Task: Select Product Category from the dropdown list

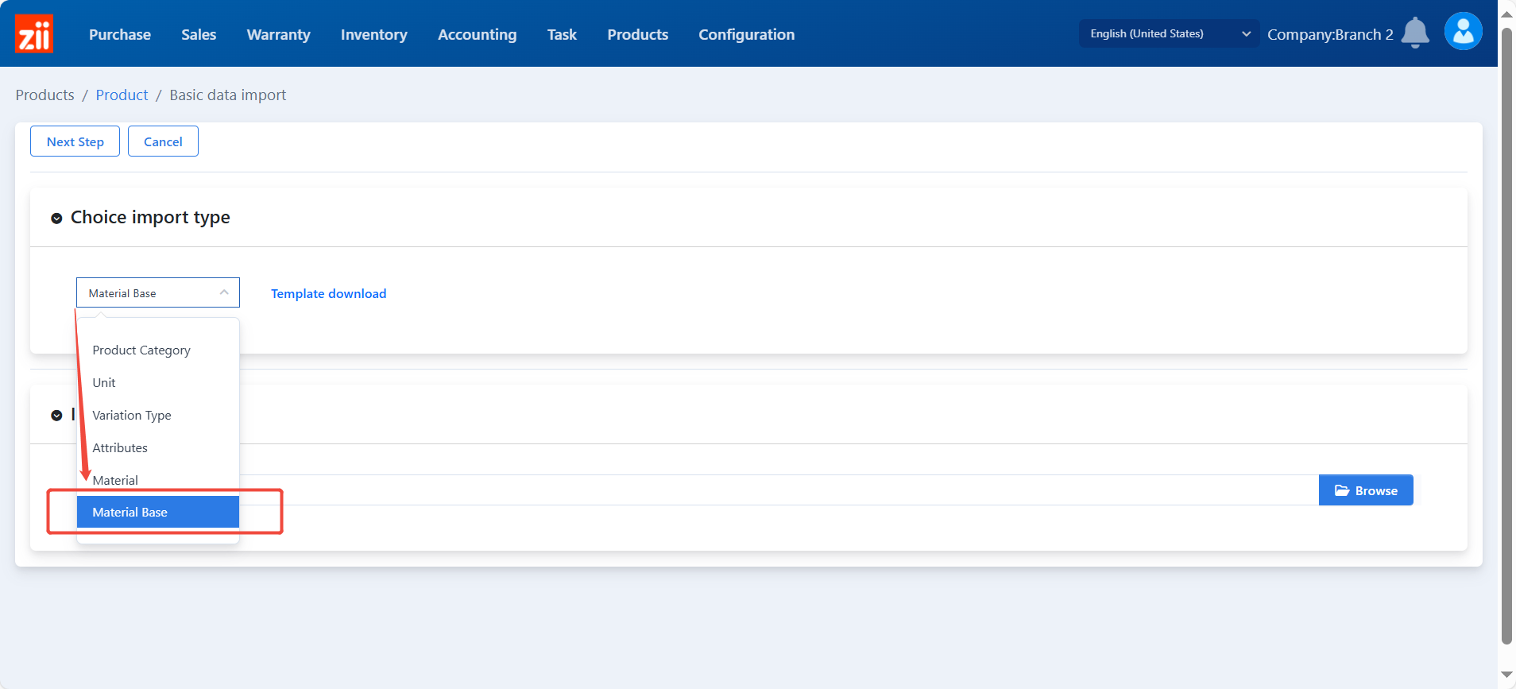Action: [x=141, y=350]
